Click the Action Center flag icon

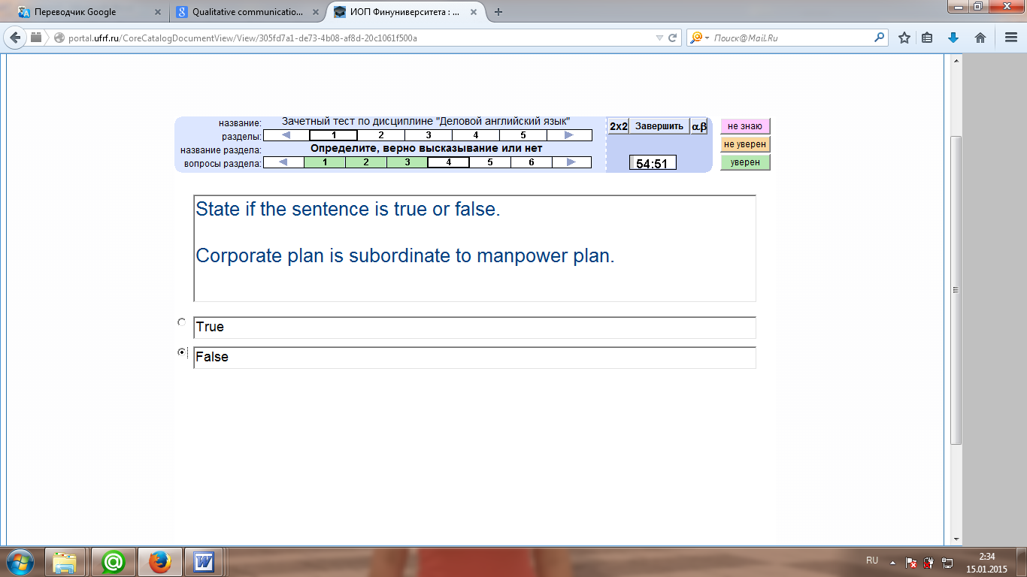tap(910, 561)
